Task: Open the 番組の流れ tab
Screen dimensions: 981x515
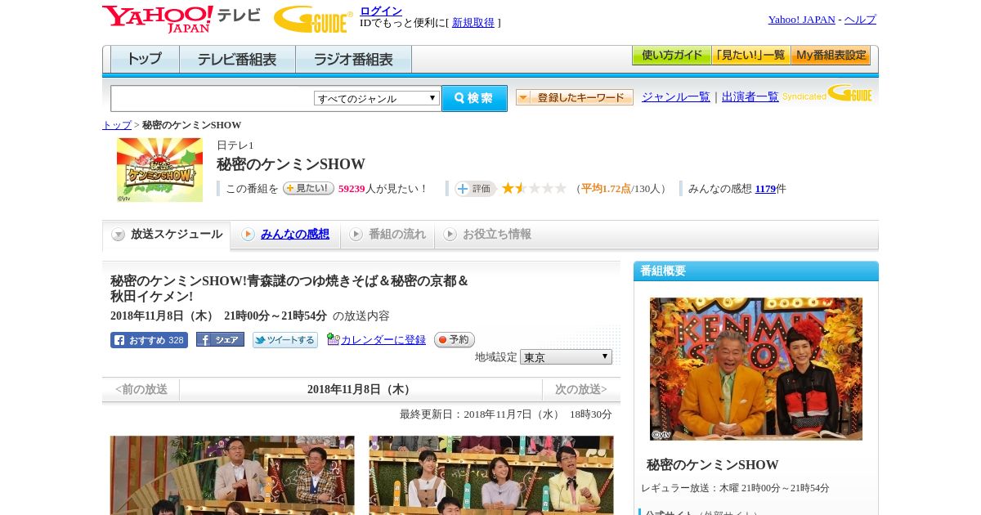Action: [397, 235]
